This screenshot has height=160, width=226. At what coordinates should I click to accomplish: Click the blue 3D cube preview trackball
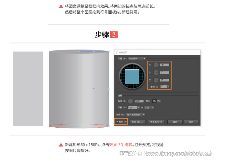coord(132,76)
